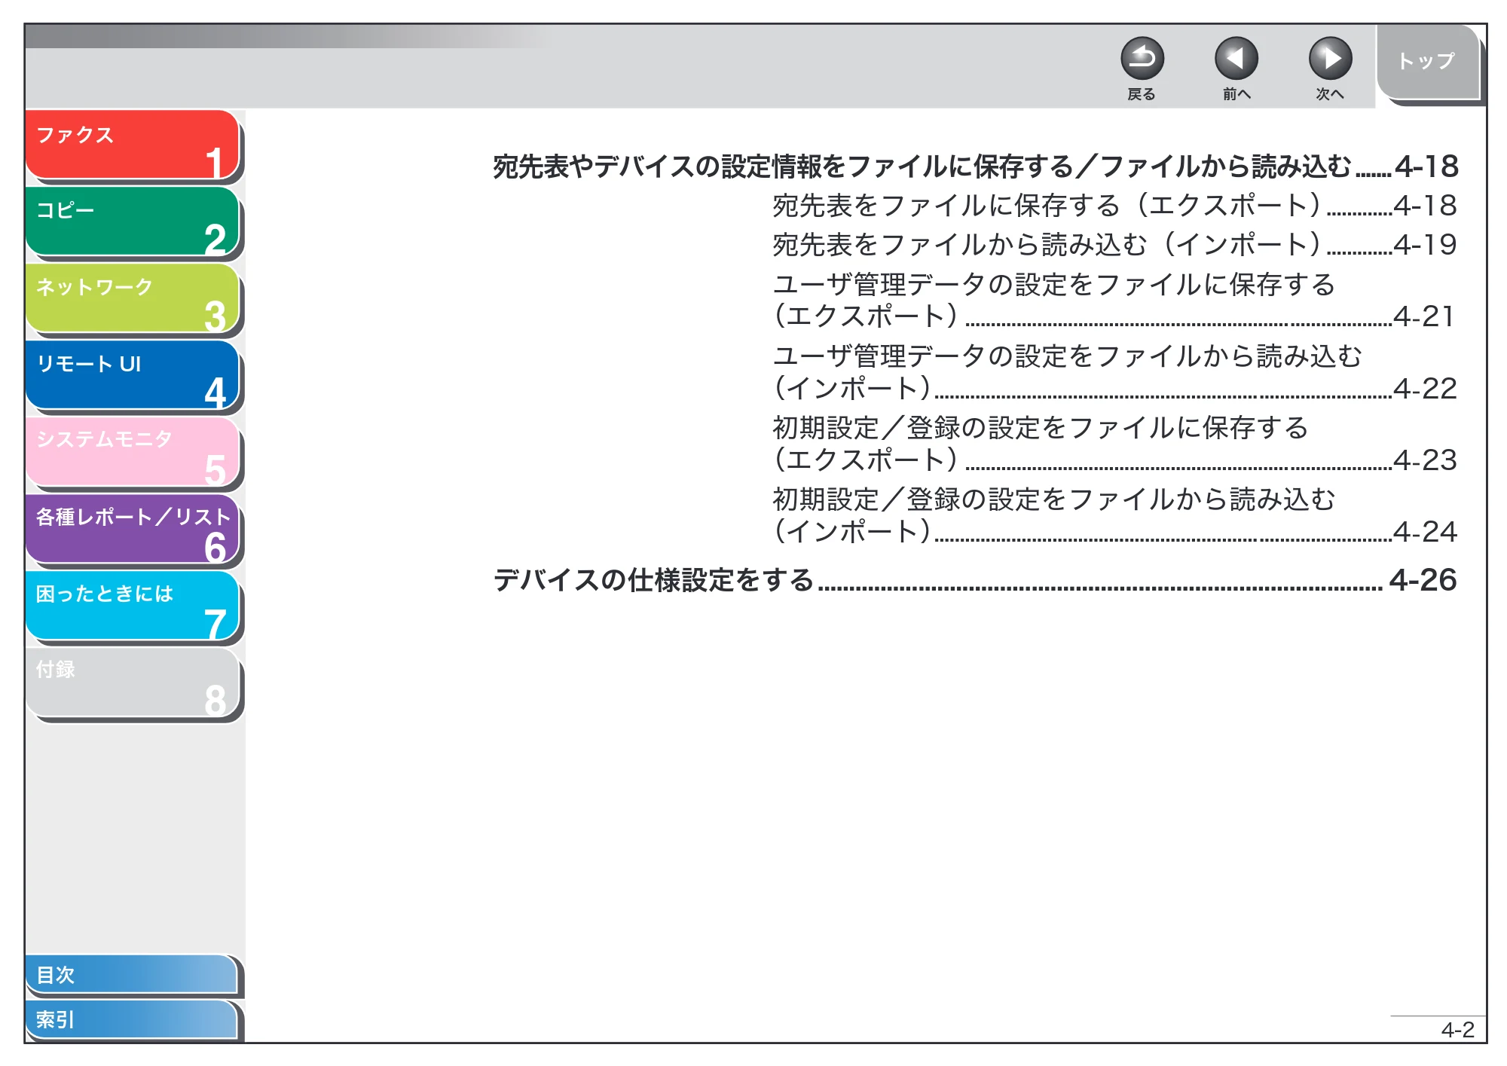Click the 4-2 page indicator at bottom
This screenshot has width=1507, height=1066.
pos(1457,1030)
